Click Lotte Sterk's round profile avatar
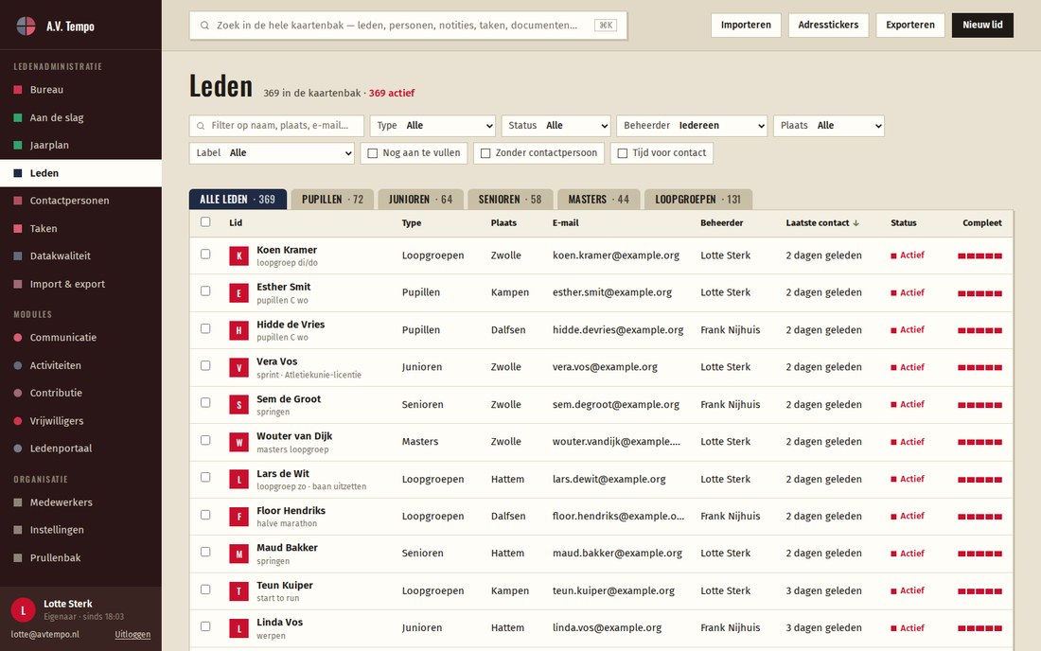The width and height of the screenshot is (1041, 651). (24, 610)
